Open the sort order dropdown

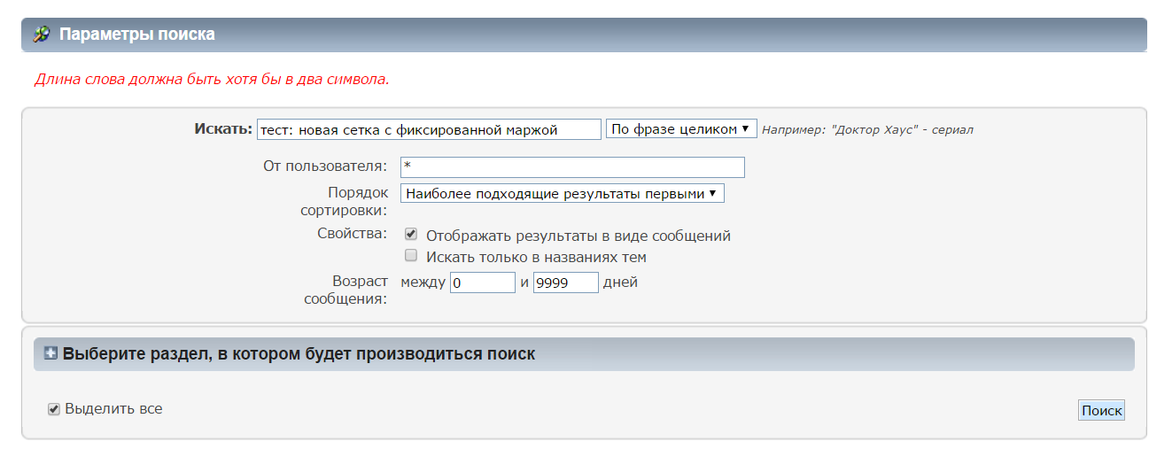[x=563, y=193]
